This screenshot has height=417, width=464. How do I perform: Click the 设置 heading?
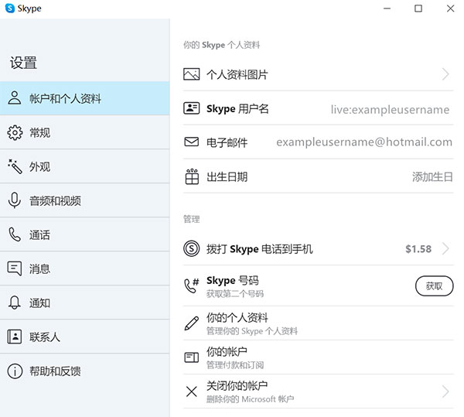(x=23, y=63)
